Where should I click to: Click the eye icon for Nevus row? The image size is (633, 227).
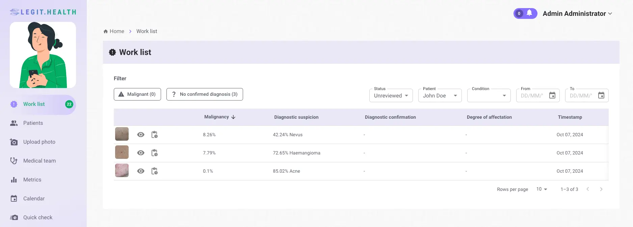(141, 135)
